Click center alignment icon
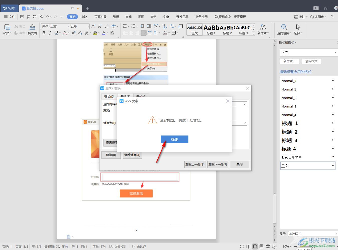Screen dimensions: 338x250 click(x=131, y=33)
